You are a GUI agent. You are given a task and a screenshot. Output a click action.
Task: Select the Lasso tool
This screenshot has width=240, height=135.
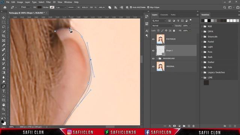pyautogui.click(x=3, y=27)
